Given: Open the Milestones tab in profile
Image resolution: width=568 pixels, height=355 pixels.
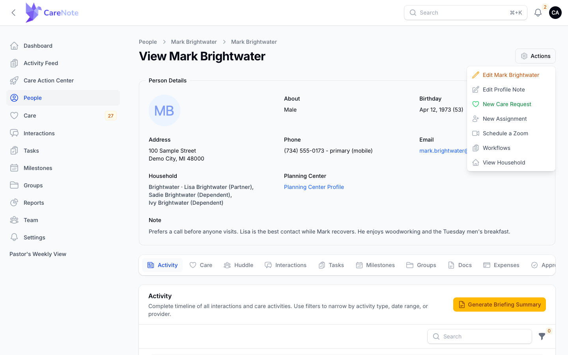Looking at the screenshot, I should [x=375, y=265].
